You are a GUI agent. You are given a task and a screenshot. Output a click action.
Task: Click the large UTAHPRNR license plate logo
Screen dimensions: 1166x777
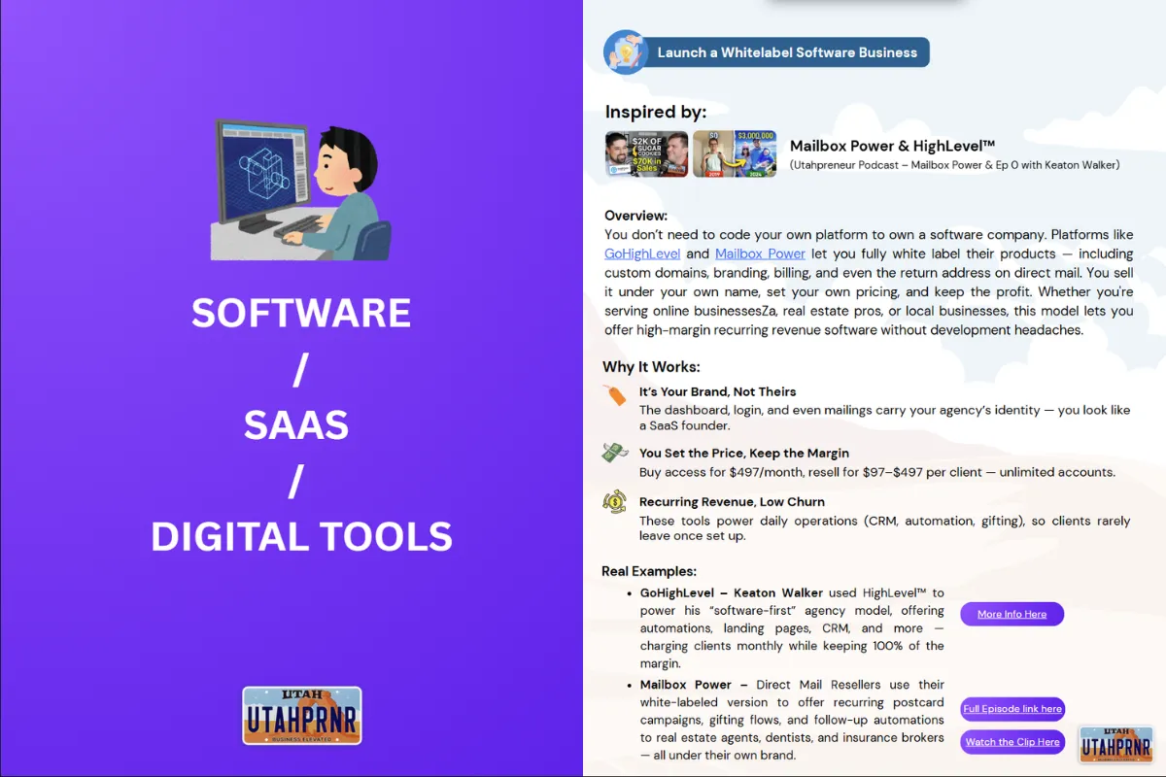tap(302, 716)
